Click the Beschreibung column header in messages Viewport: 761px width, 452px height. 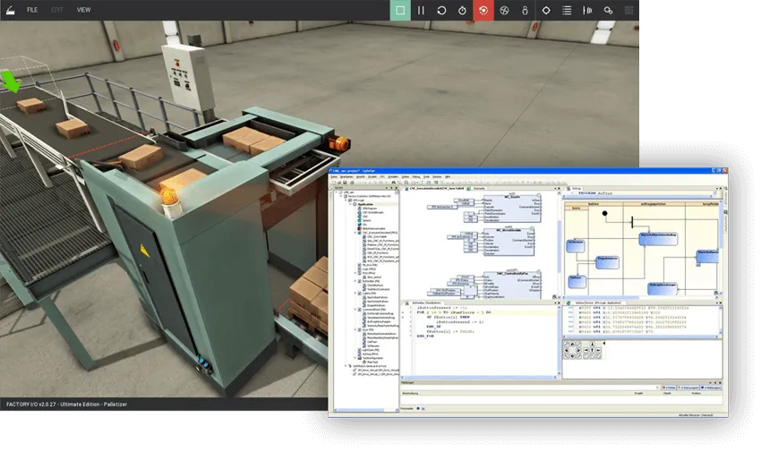click(x=410, y=393)
